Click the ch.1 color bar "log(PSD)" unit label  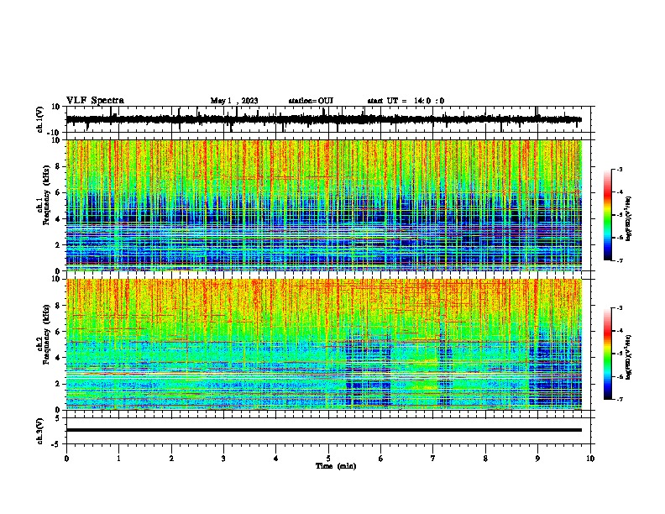[629, 218]
